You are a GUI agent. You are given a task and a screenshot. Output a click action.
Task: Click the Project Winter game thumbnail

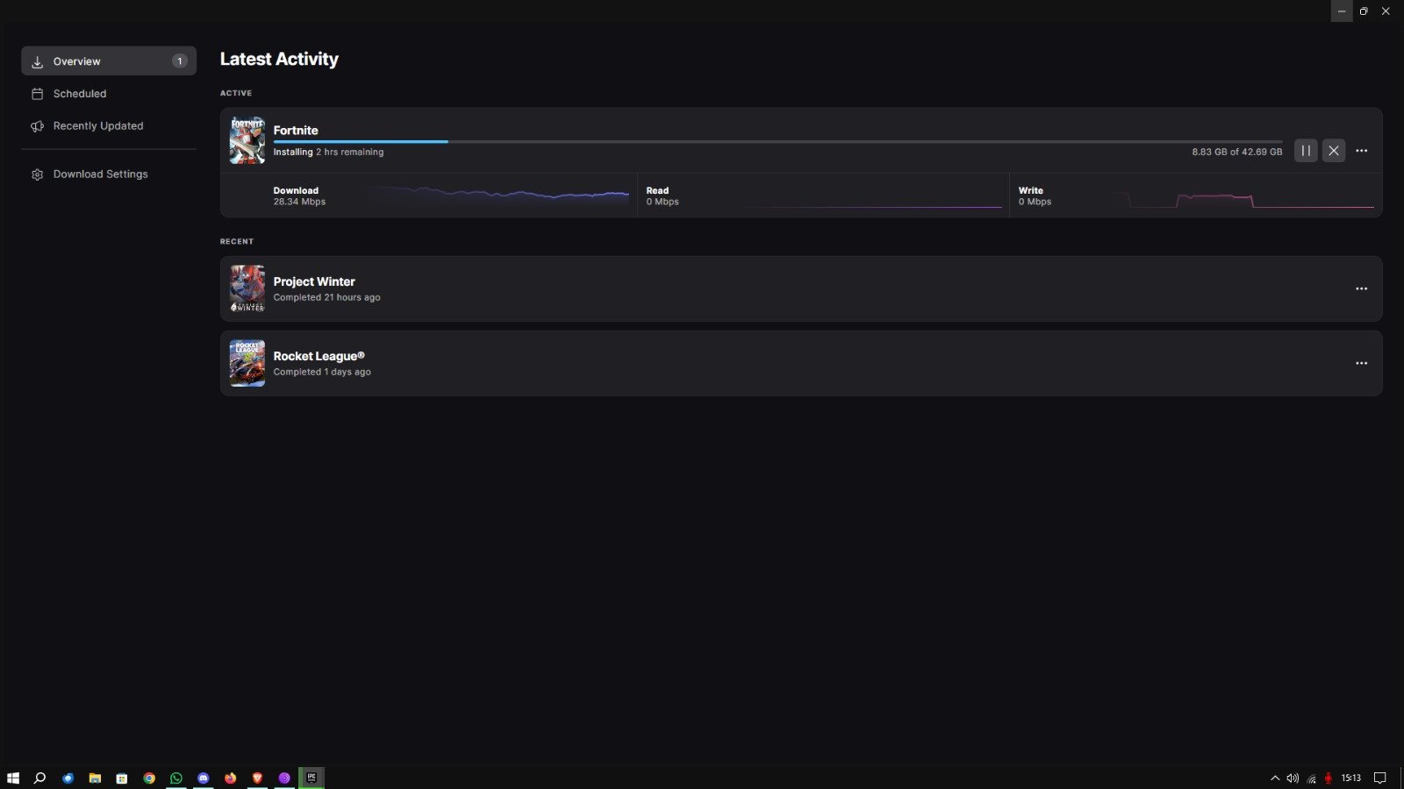point(247,288)
